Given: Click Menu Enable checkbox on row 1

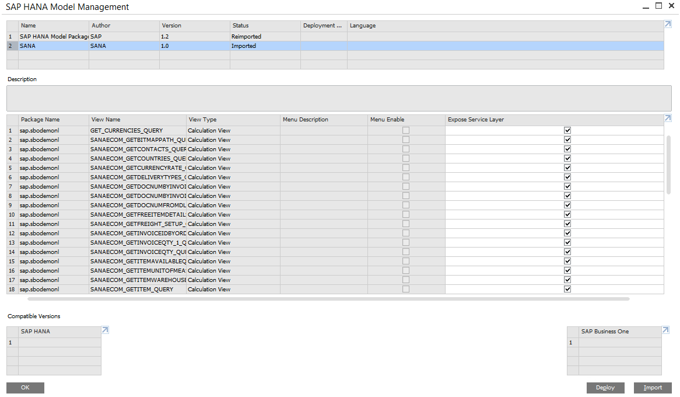Looking at the screenshot, I should (406, 130).
